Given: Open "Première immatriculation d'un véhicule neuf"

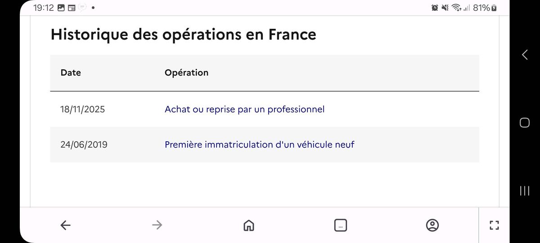Looking at the screenshot, I should coord(259,144).
